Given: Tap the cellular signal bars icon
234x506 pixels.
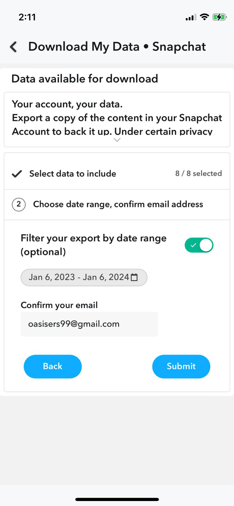Looking at the screenshot, I should tap(191, 18).
